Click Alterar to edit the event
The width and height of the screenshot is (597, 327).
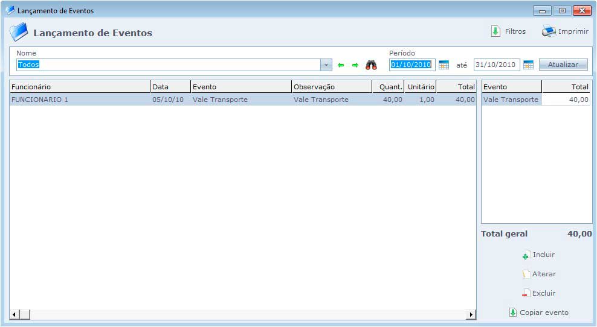tap(538, 275)
